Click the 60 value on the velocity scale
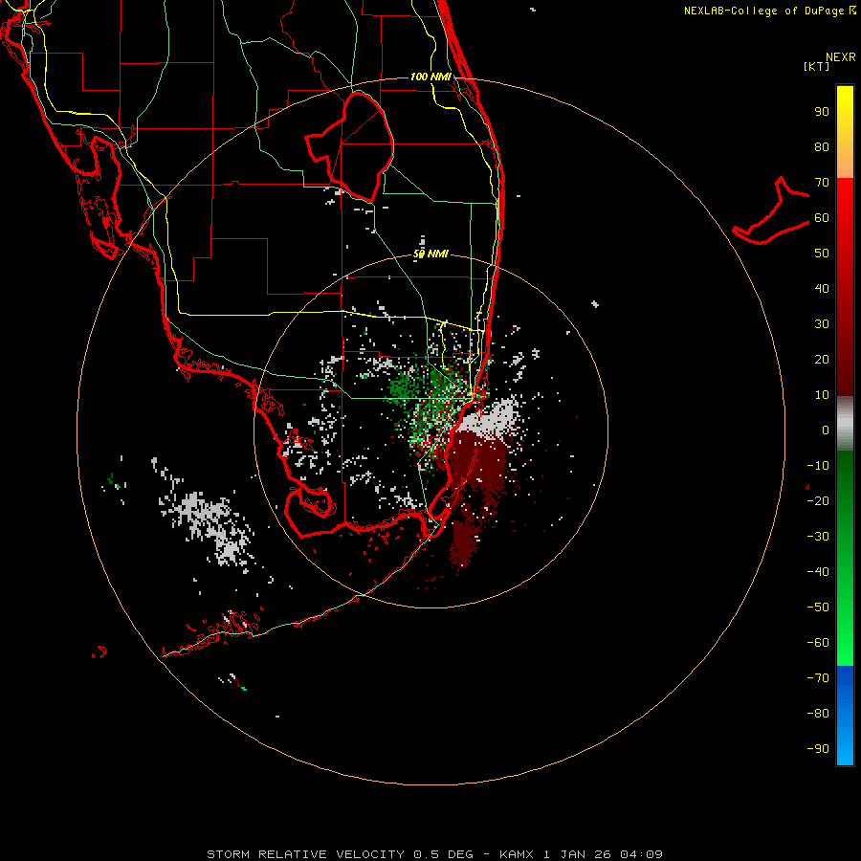The width and height of the screenshot is (861, 861). (822, 218)
